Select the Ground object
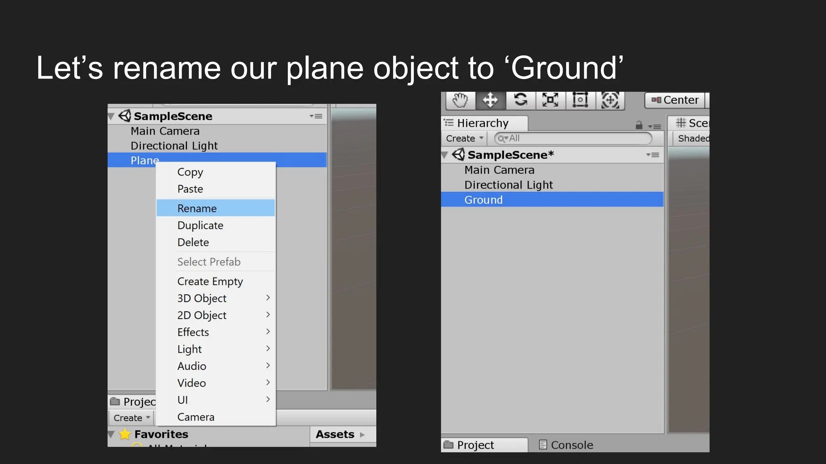826x464 pixels. click(552, 199)
